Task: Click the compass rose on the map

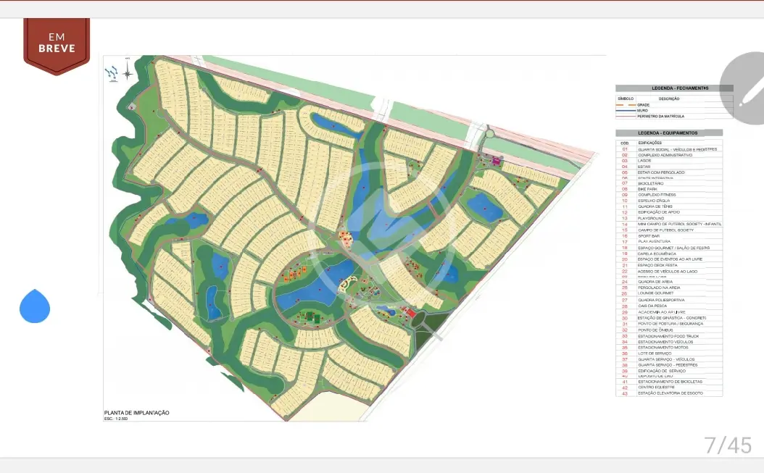Action: 128,73
